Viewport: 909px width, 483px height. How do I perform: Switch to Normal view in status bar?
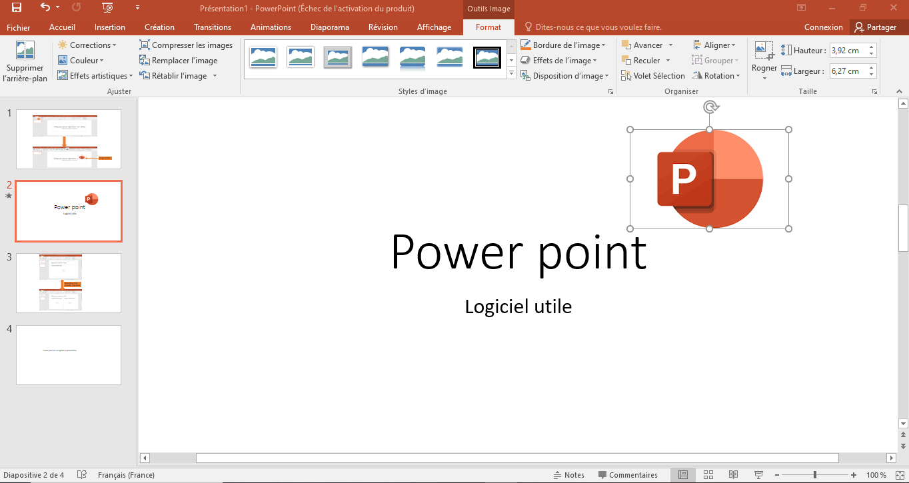tap(683, 475)
